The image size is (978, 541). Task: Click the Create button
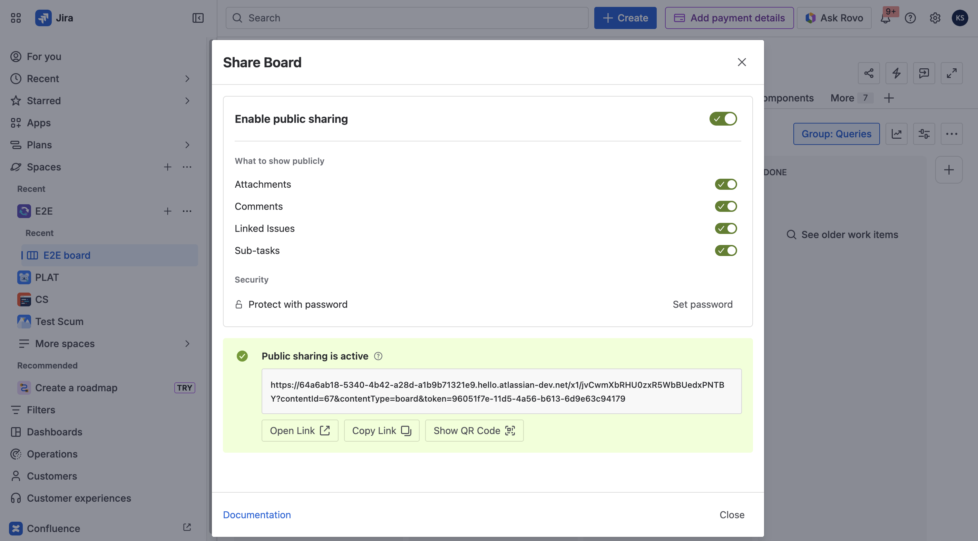pos(625,18)
